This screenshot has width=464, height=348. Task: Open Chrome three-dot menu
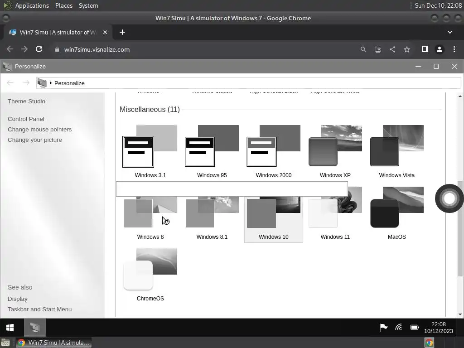[454, 49]
